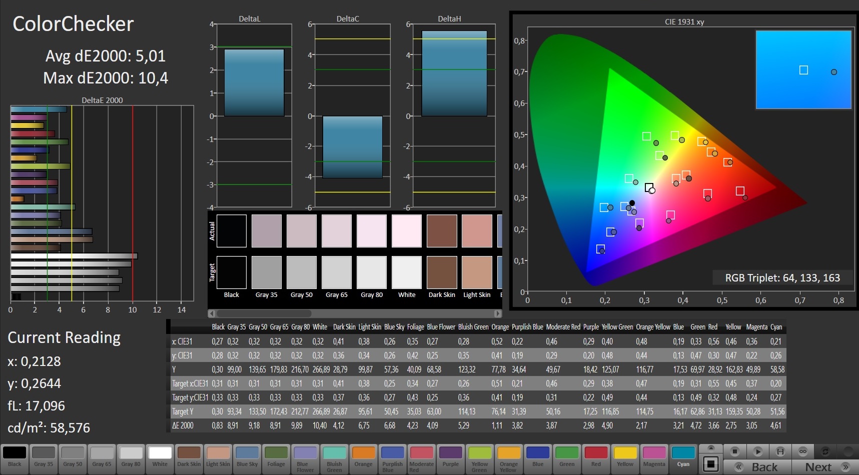
Task: Click the White actual swatch thumbnail
Action: pos(406,231)
